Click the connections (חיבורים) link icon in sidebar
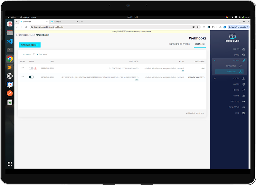The height and width of the screenshot is (185, 256). 243,60
